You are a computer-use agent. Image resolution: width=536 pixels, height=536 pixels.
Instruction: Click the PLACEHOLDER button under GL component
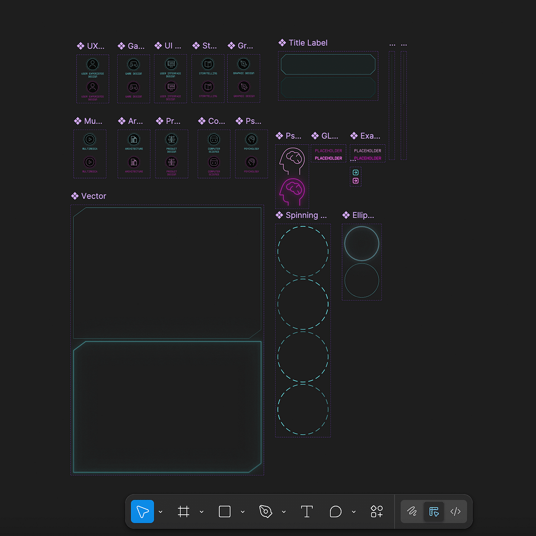tap(328, 151)
